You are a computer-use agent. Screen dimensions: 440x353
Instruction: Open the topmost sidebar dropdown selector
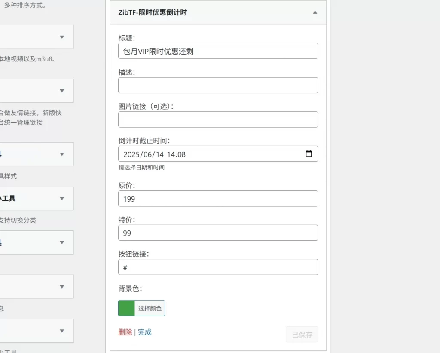point(37,37)
